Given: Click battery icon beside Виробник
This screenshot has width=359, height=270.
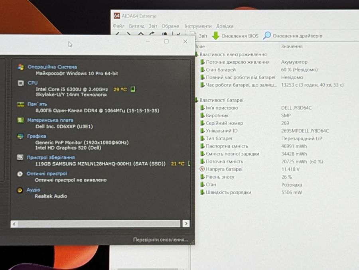Looking at the screenshot, I should click(x=202, y=115).
